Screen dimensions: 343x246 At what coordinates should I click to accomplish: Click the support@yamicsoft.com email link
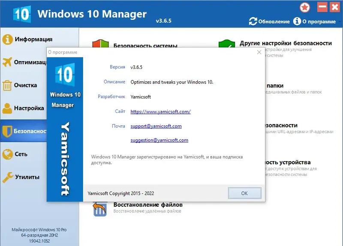(x=156, y=126)
